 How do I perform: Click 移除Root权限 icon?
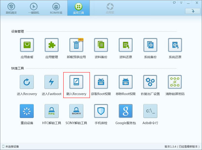126,82
